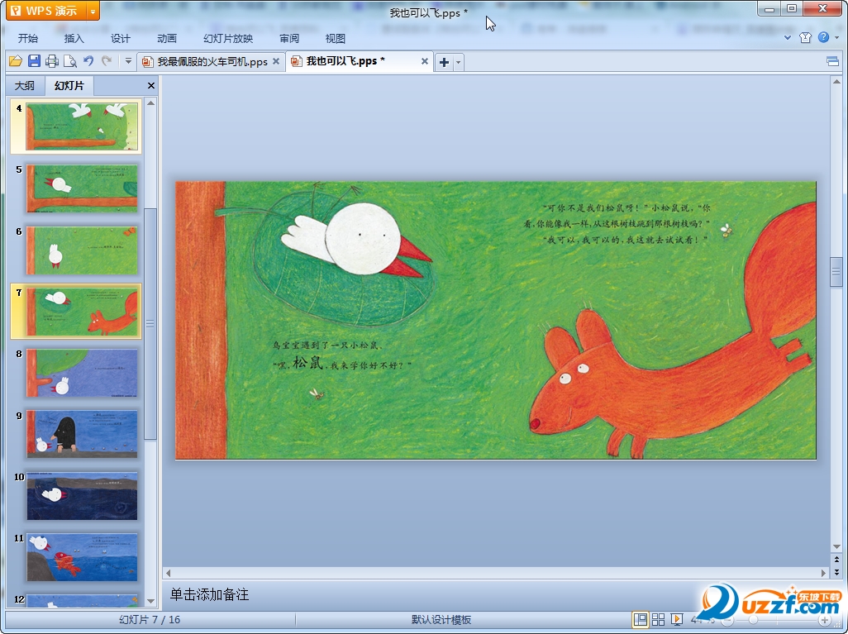The width and height of the screenshot is (848, 634).
Task: Close the slide thumbnail pane
Action: (x=151, y=85)
